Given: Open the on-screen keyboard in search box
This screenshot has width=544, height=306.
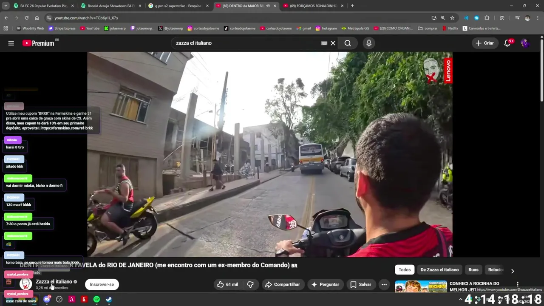Looking at the screenshot, I should tap(324, 43).
